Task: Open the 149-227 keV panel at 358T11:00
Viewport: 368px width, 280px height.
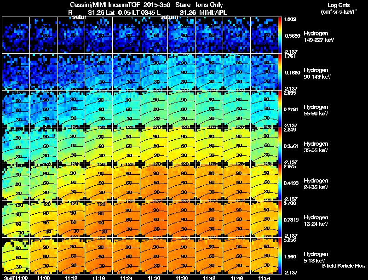Action: [16, 35]
